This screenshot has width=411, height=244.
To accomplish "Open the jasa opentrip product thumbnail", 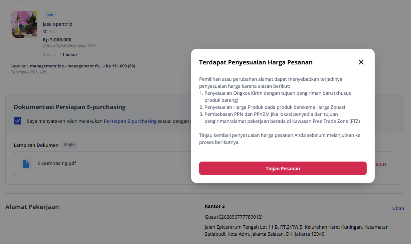I will click(24, 24).
